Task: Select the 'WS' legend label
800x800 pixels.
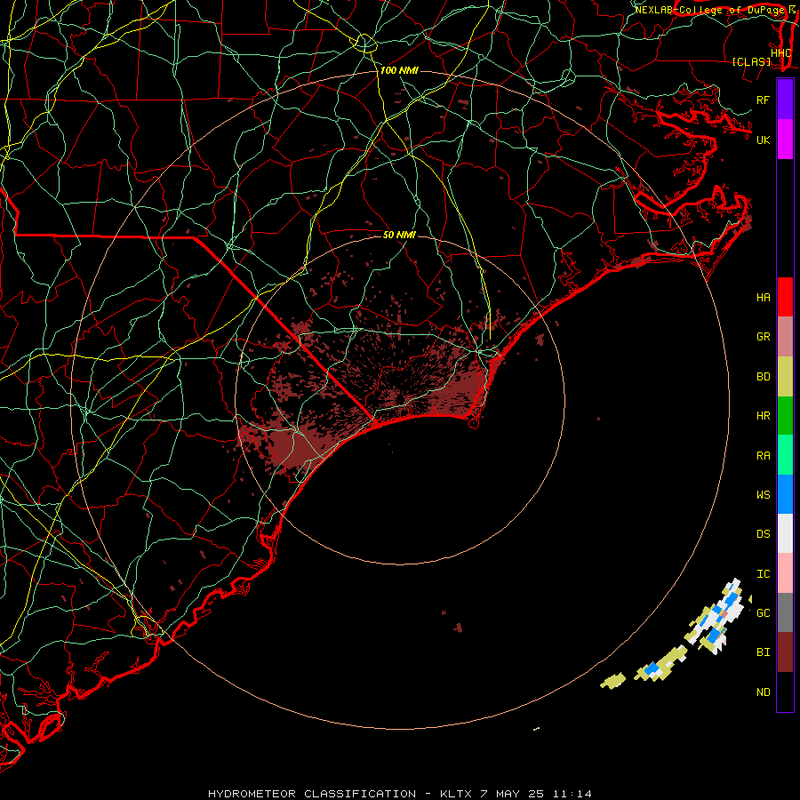Action: [763, 494]
